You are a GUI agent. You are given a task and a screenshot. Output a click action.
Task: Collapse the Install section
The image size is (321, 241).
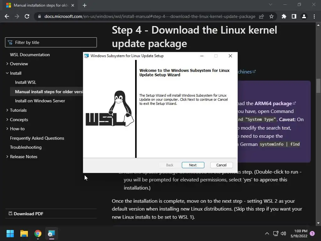pos(16,73)
